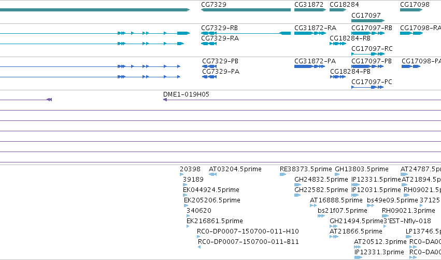441x260 pixels.
Task: Select the IP12331.3prime EST label
Action: [379, 252]
